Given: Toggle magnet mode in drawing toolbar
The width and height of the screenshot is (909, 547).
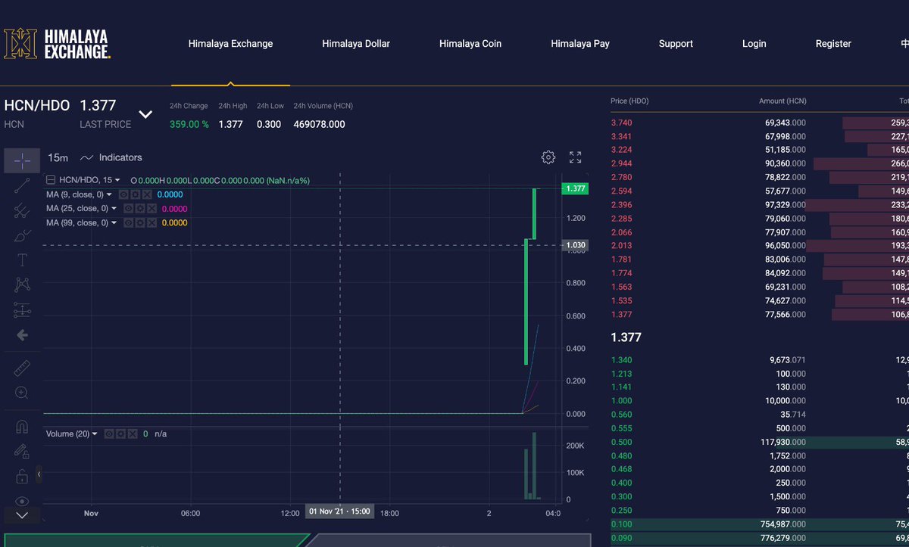Looking at the screenshot, I should pos(22,427).
